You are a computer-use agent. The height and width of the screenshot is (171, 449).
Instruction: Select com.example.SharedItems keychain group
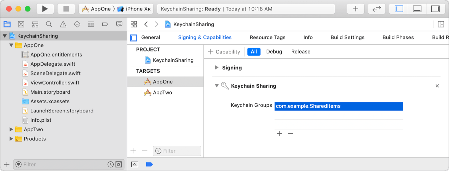(339, 106)
